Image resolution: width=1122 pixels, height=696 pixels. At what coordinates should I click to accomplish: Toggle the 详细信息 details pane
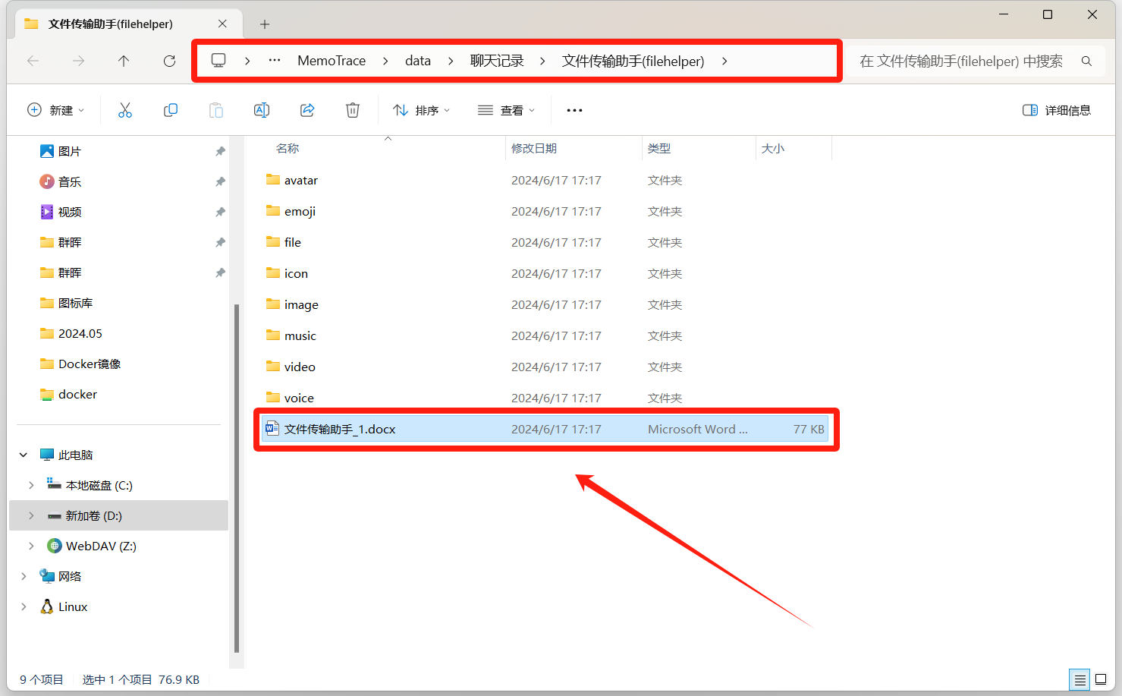[1057, 110]
